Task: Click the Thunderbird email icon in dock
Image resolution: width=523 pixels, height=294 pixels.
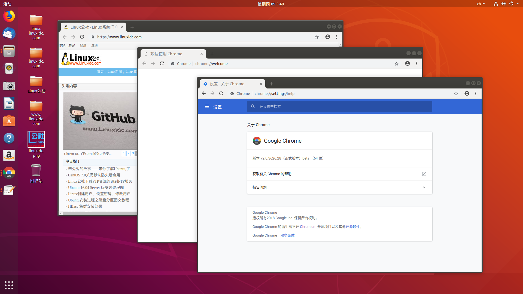Action: click(9, 34)
